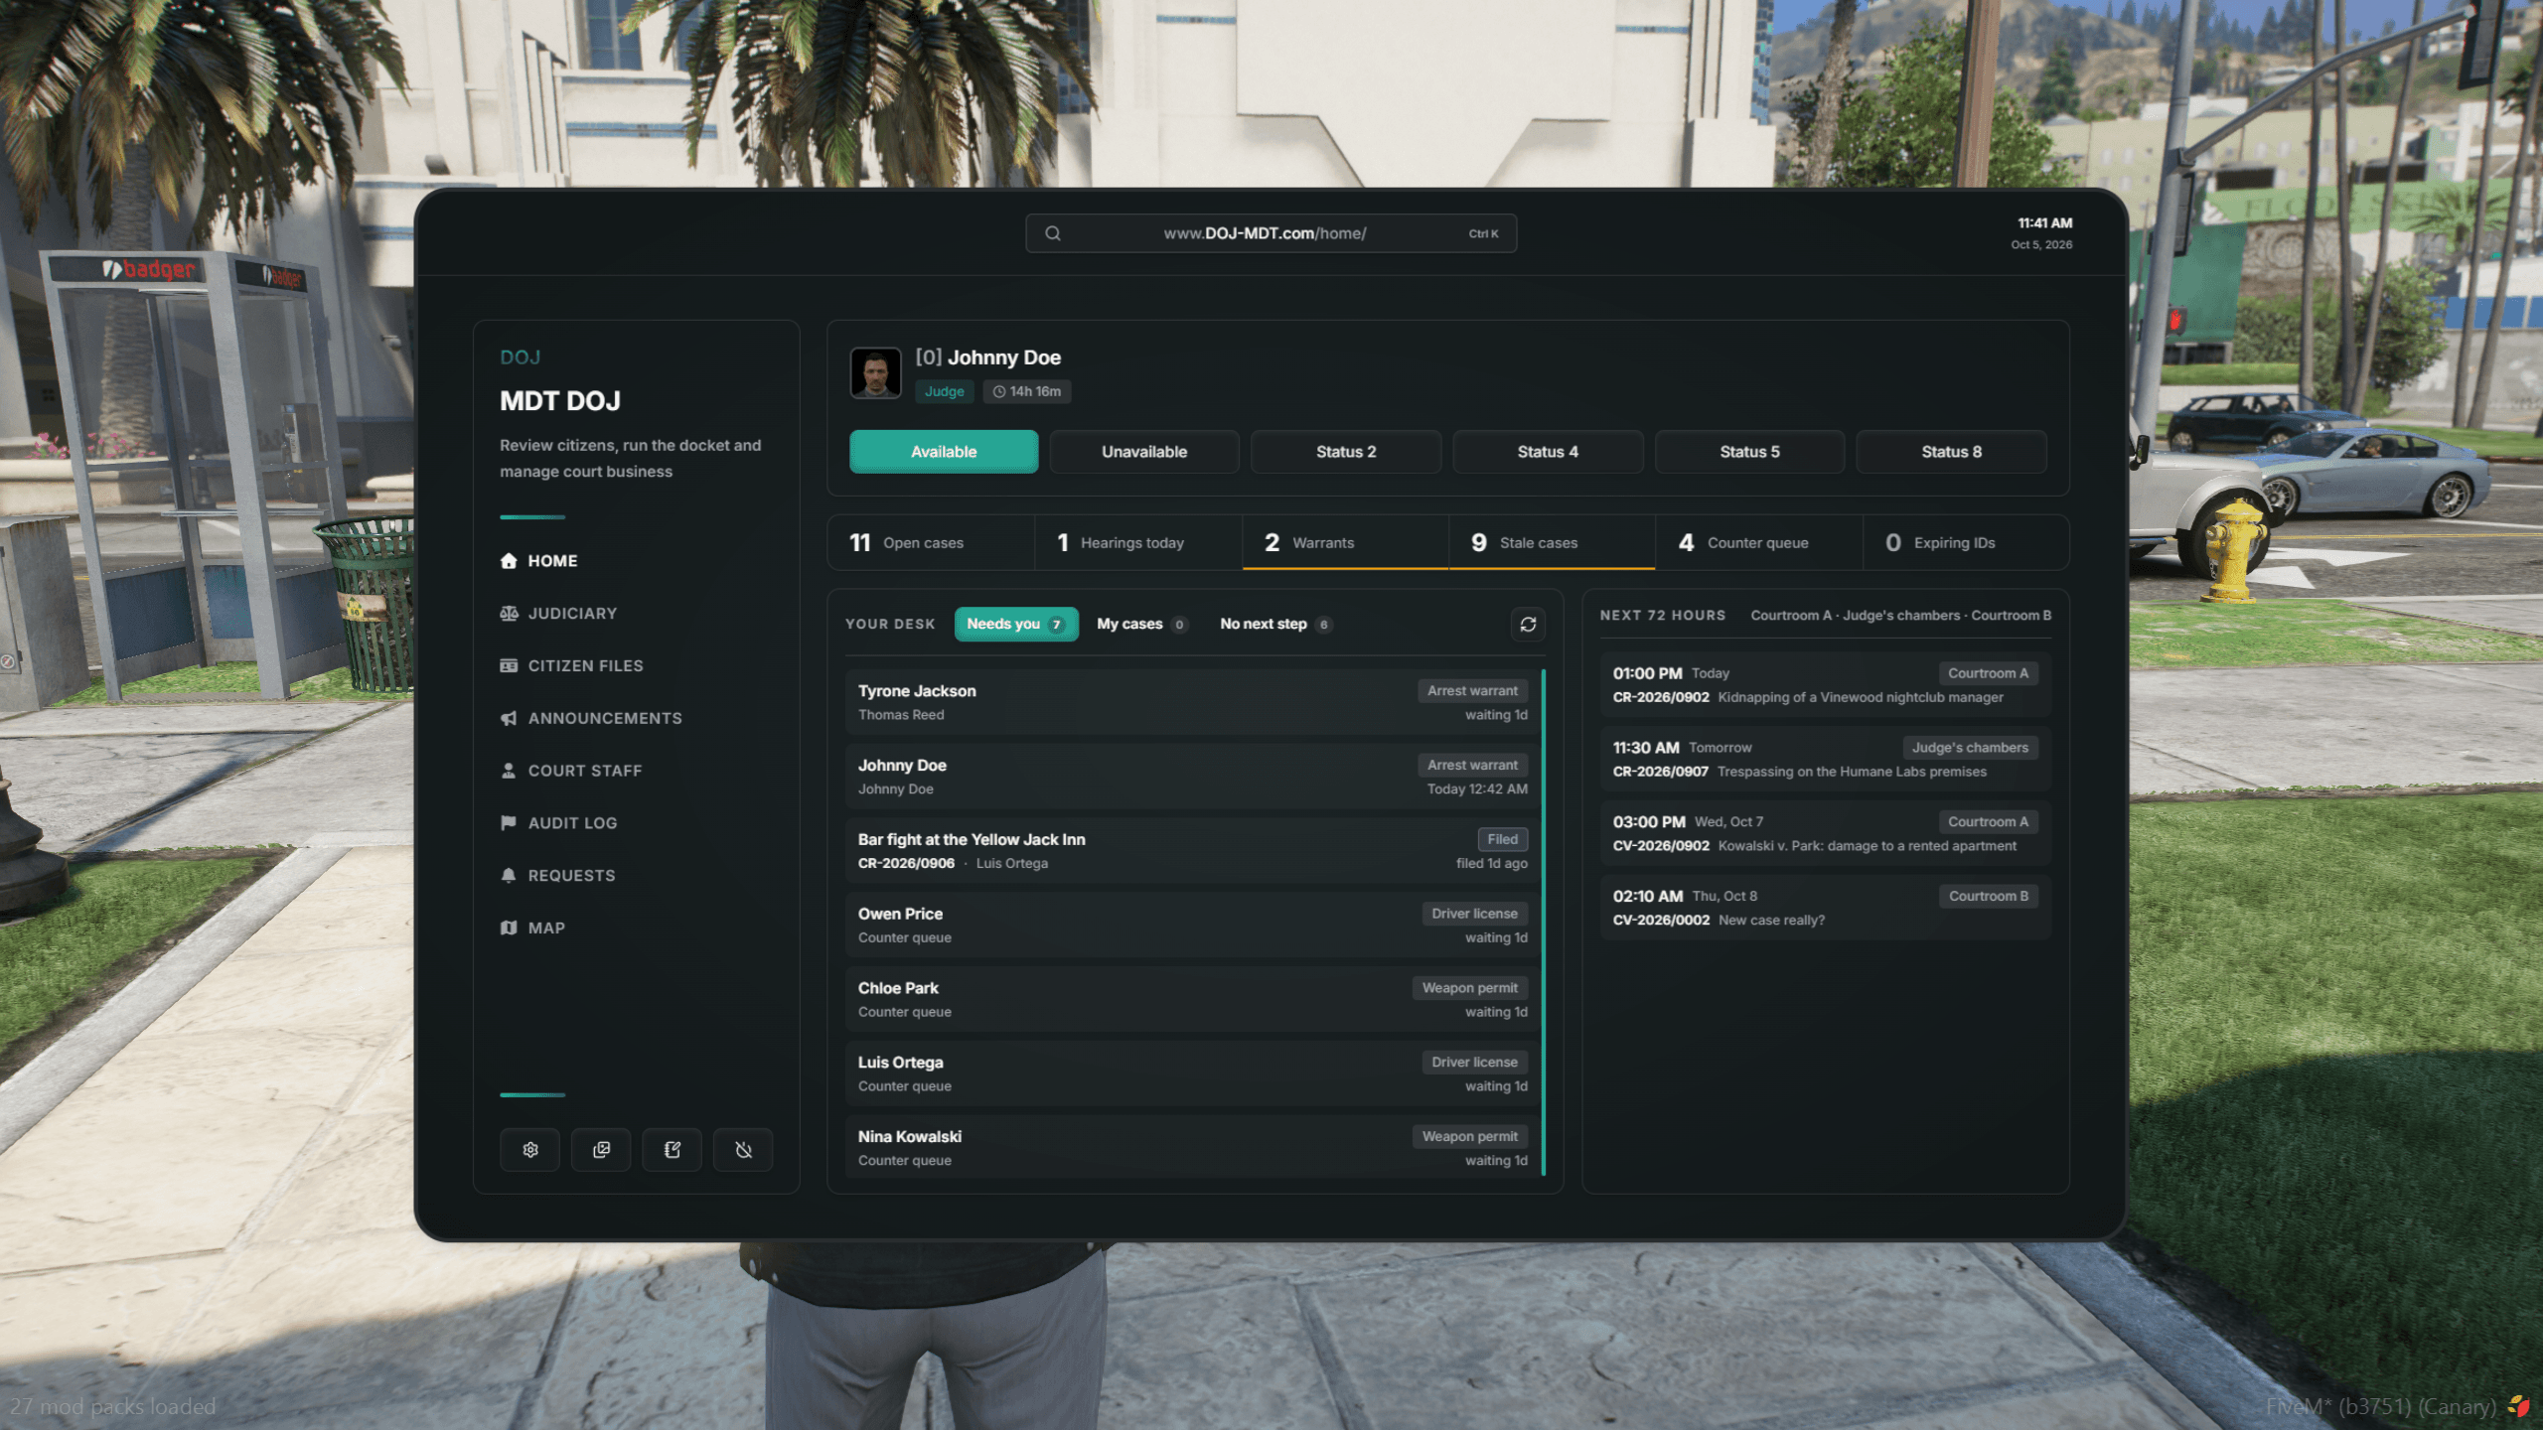Viewport: 2543px width, 1430px height.
Task: Click the 14h 16m duty timer badge
Action: [x=1027, y=391]
